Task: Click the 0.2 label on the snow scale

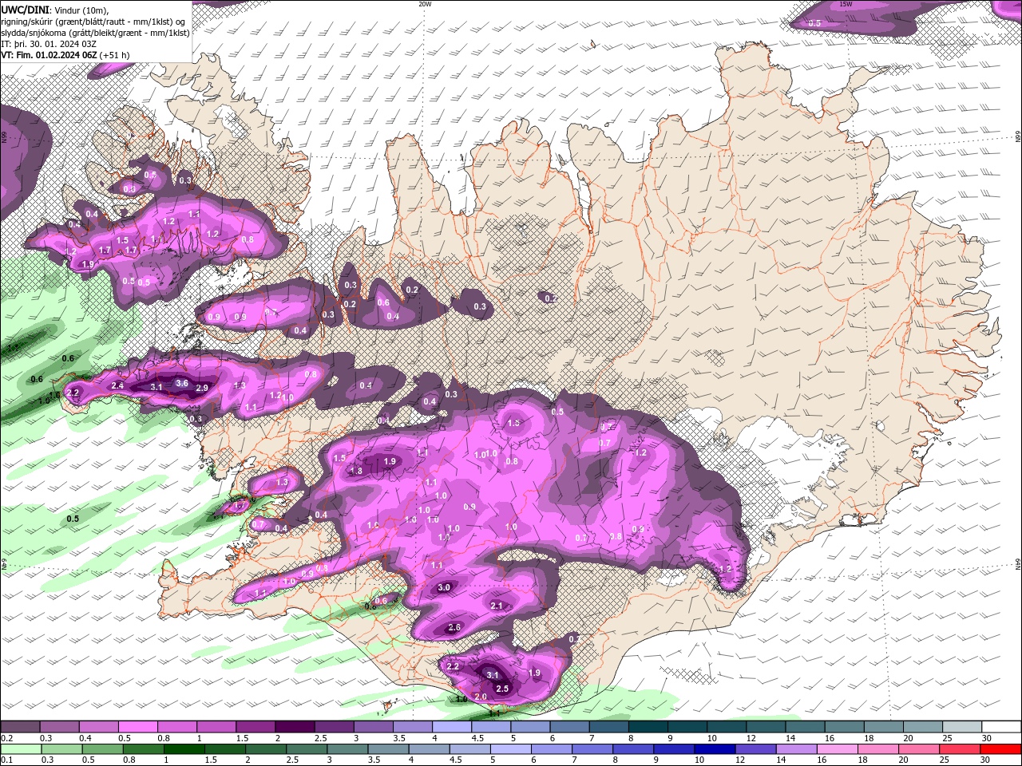Action: (x=7, y=738)
